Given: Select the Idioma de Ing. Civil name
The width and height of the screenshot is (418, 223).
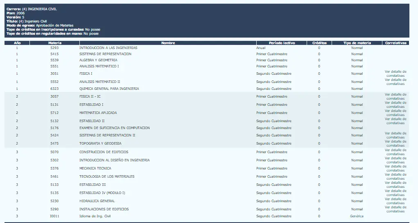Looking at the screenshot, I should click(95, 216).
